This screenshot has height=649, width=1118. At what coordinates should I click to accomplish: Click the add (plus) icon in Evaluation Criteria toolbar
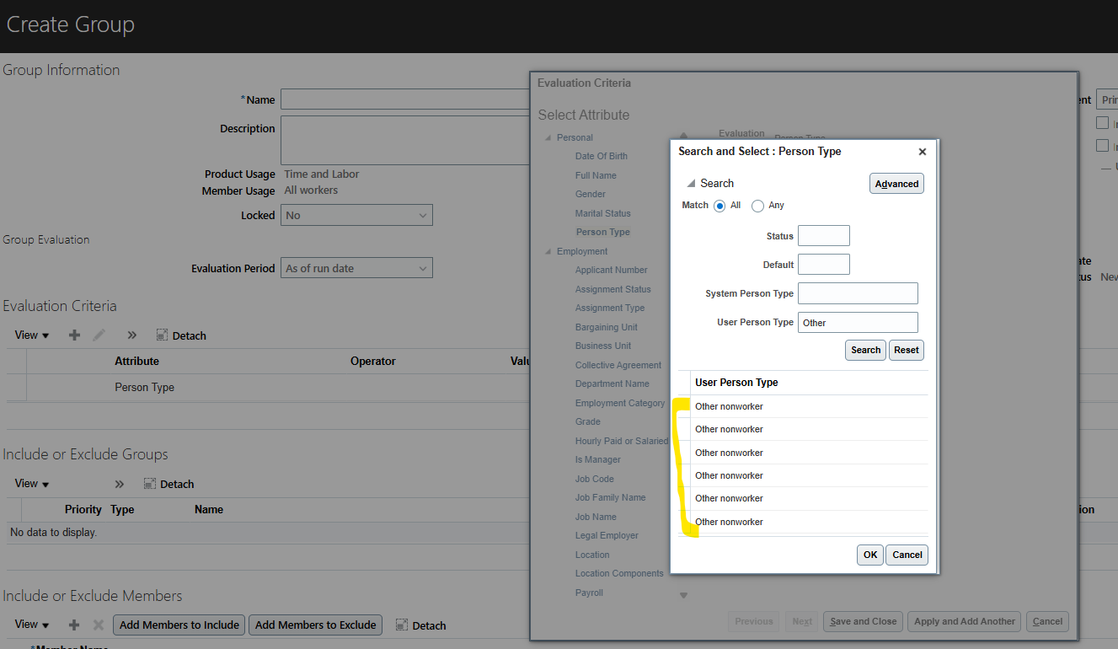[74, 335]
